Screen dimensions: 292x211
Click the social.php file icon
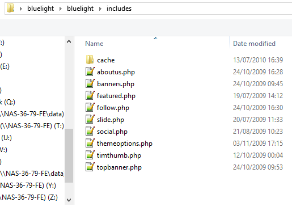click(90, 131)
